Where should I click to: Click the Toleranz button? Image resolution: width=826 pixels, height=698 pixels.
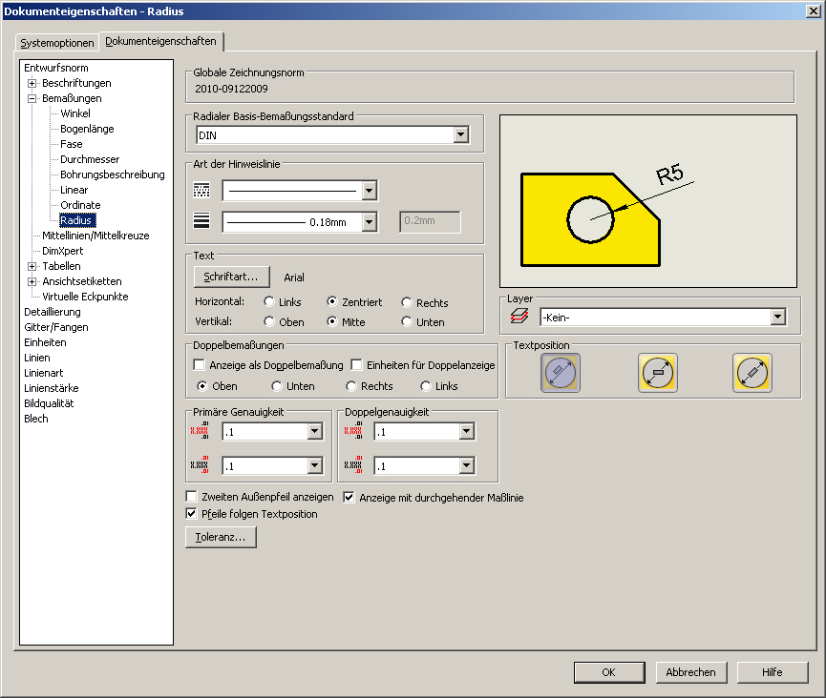tap(221, 537)
